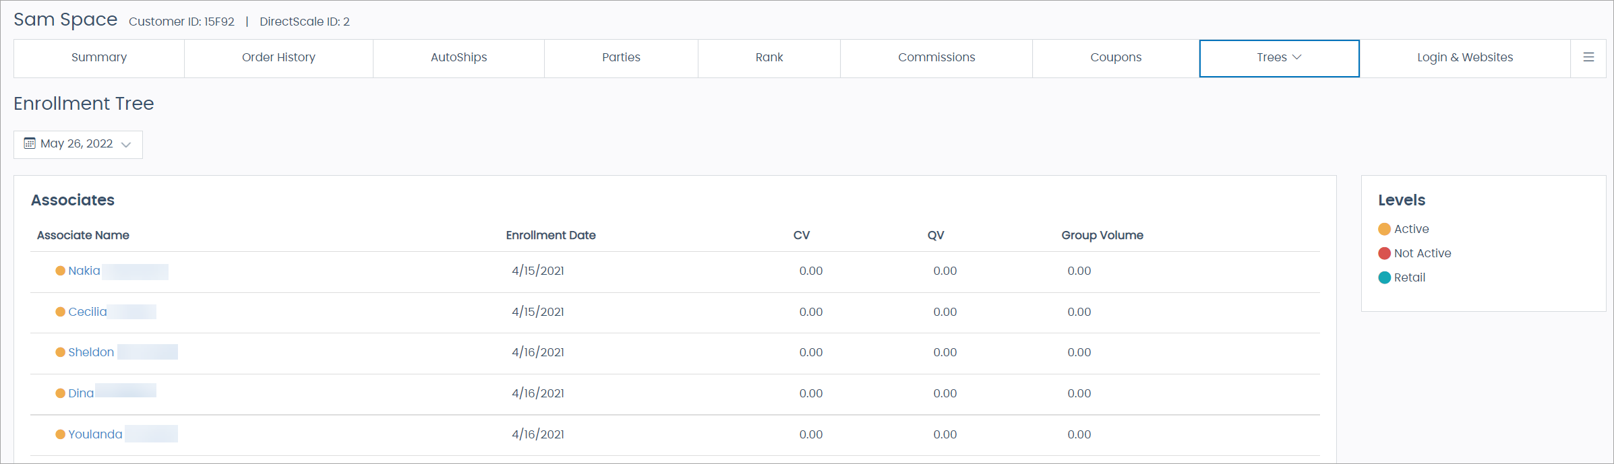Click the orange Active level swatch
The width and height of the screenshot is (1614, 464).
pos(1385,229)
